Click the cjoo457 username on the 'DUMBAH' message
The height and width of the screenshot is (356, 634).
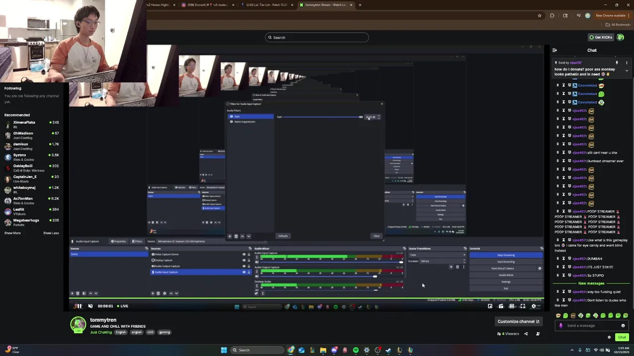point(579,259)
